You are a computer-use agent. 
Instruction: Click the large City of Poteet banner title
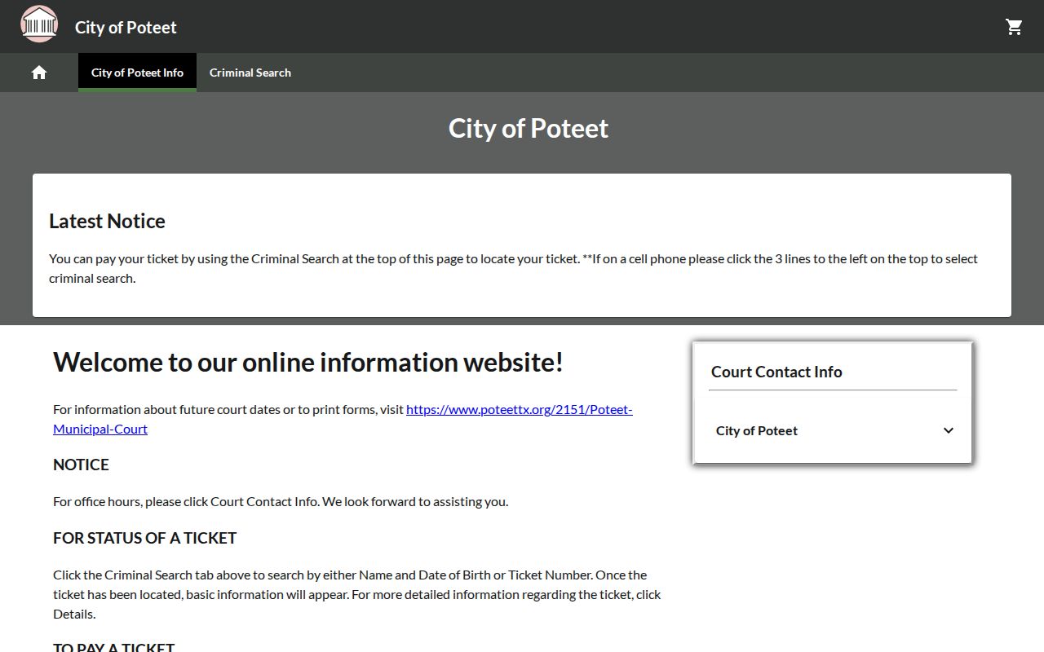(529, 128)
